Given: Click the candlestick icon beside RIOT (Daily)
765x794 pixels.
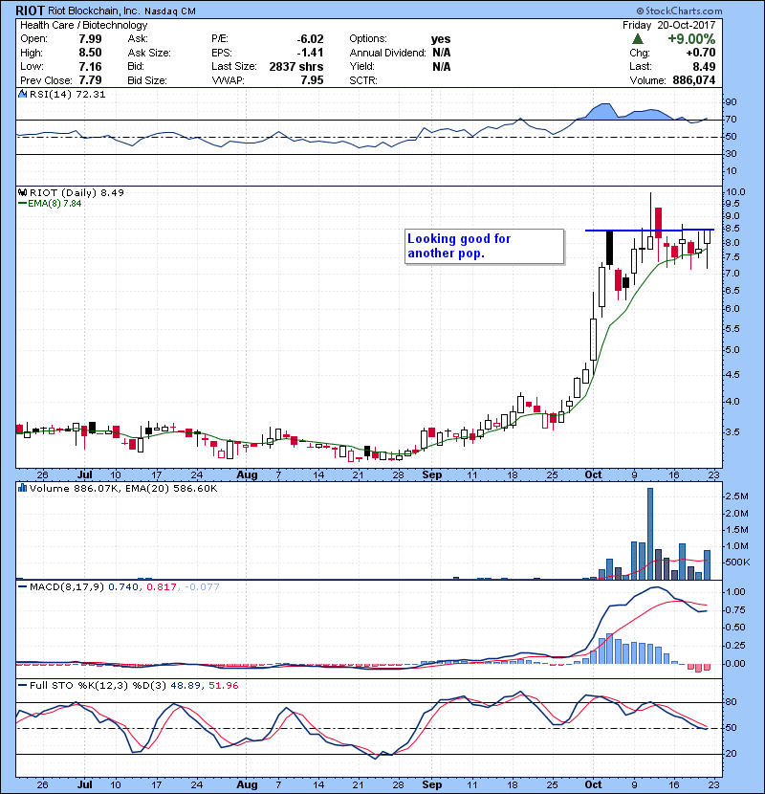Looking at the screenshot, I should click(x=22, y=192).
